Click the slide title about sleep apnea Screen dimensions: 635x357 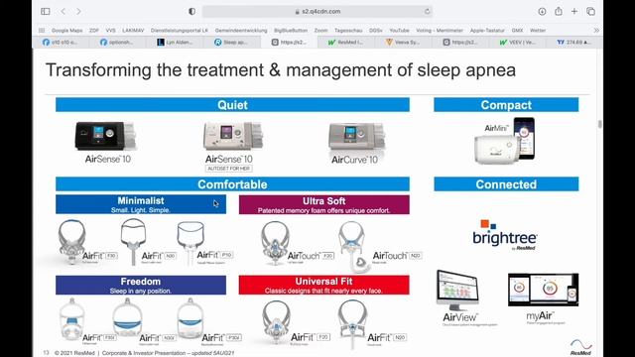[x=281, y=70]
